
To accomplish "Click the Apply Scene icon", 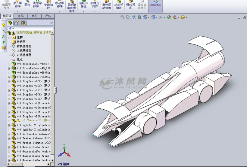I will point(175,17).
